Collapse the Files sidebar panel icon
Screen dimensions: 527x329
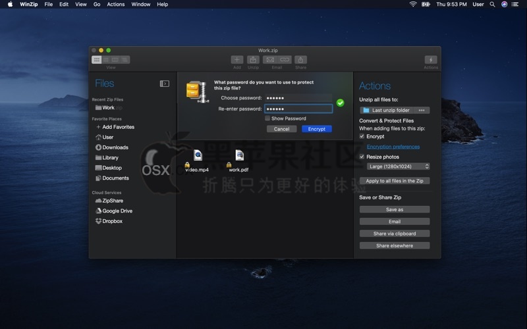[164, 84]
